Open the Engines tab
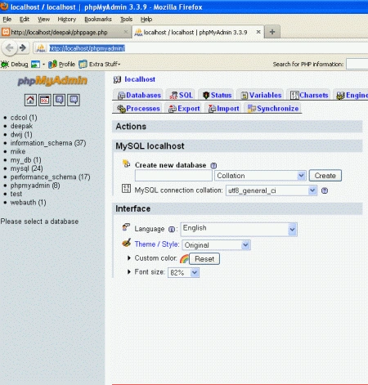368x385 pixels. 352,95
